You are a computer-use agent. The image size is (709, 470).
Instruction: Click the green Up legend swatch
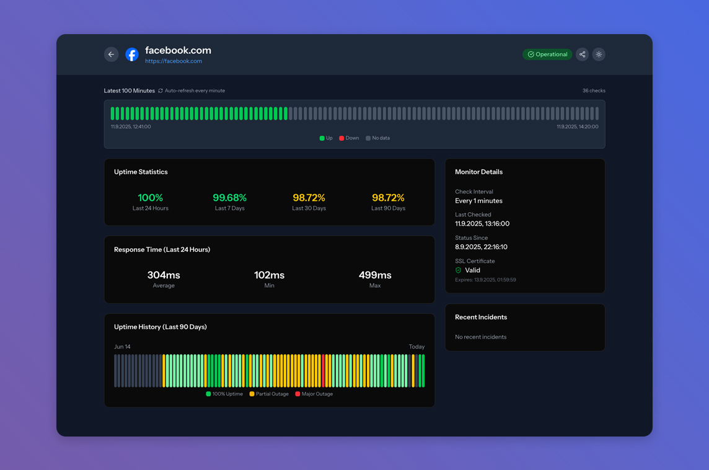pos(322,138)
